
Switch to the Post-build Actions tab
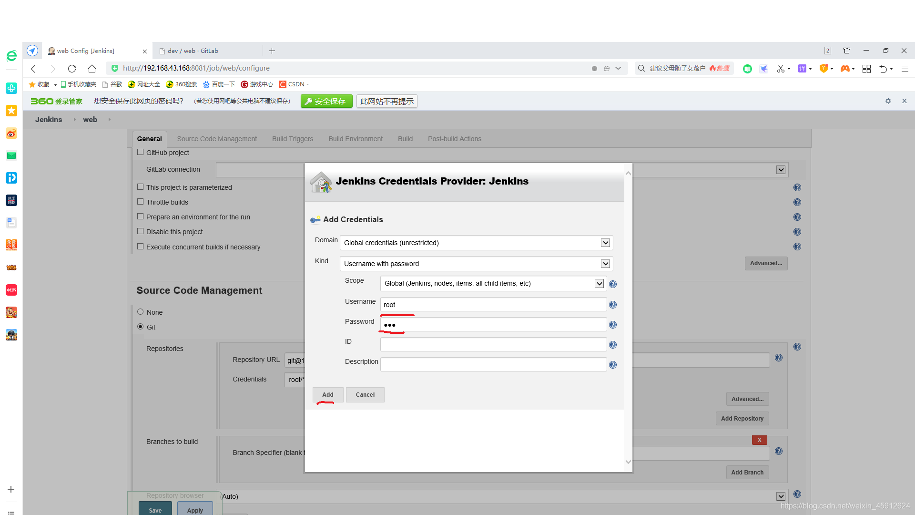(454, 138)
